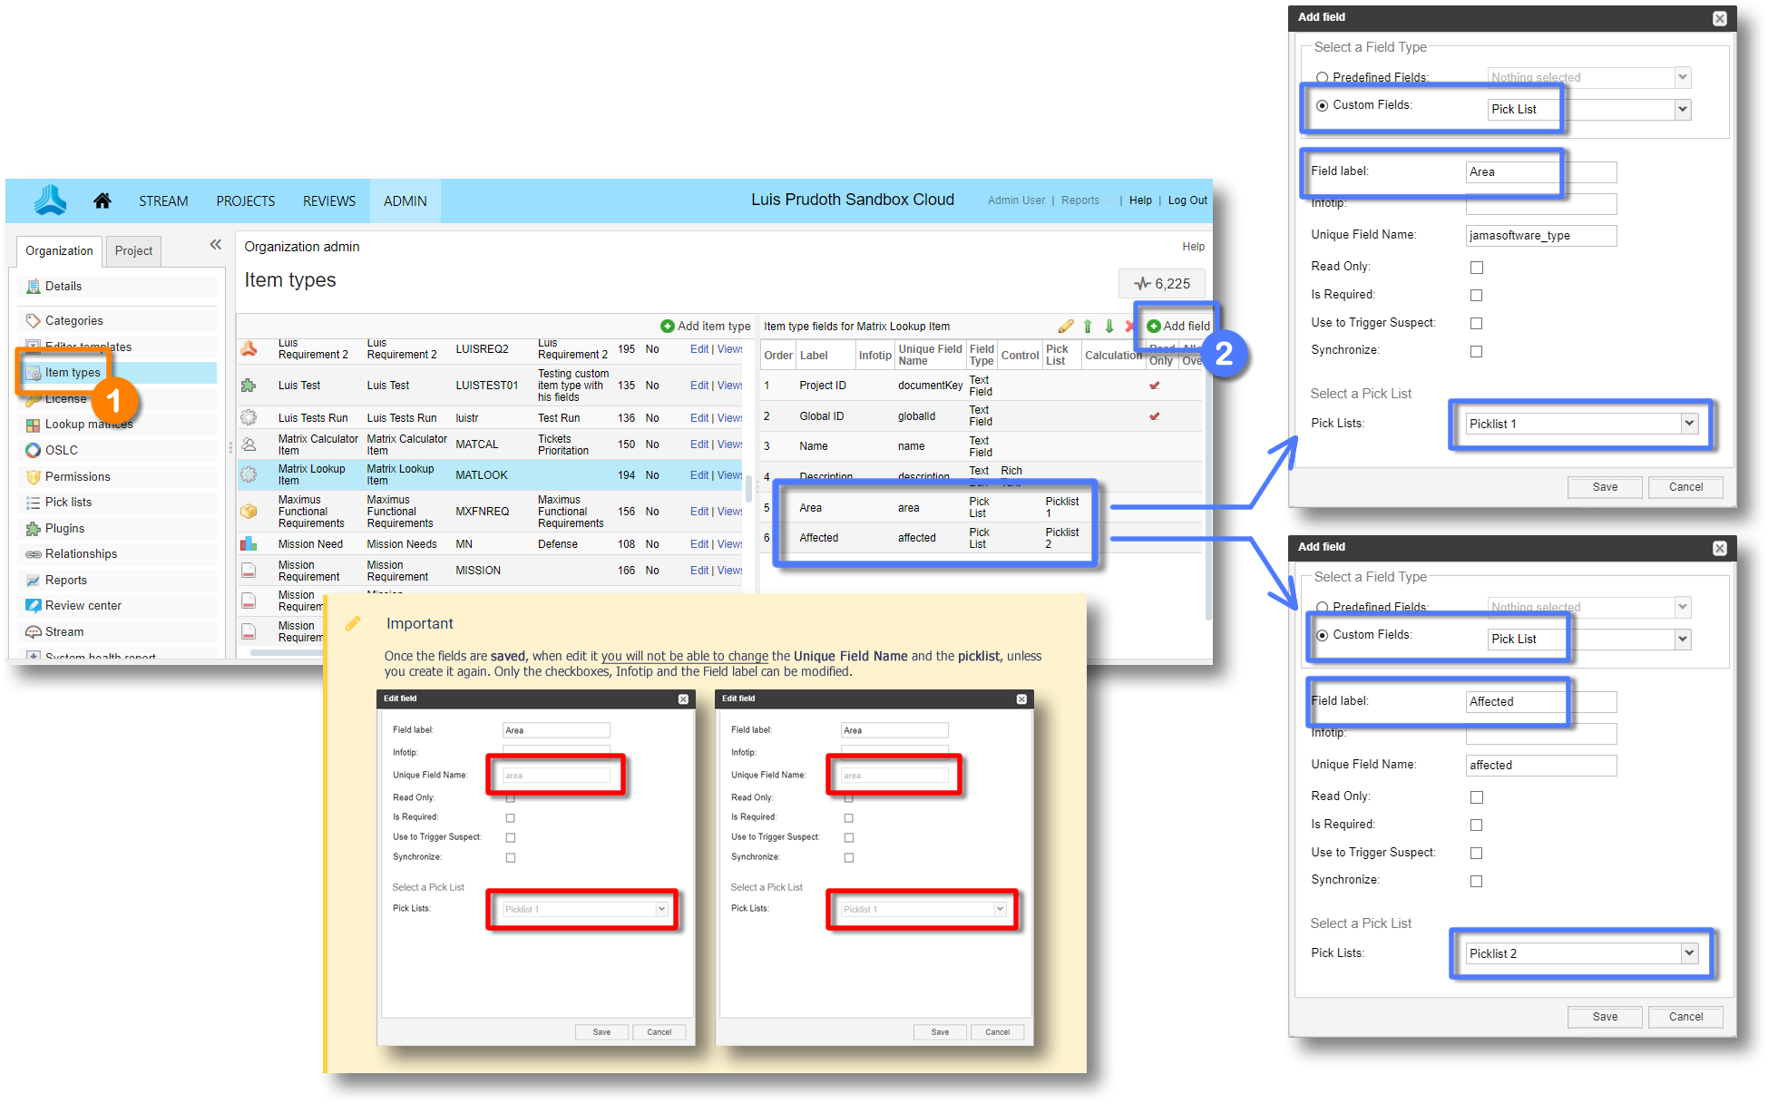The image size is (1768, 1104).
Task: Click the Area field label input
Action: pos(1540,172)
